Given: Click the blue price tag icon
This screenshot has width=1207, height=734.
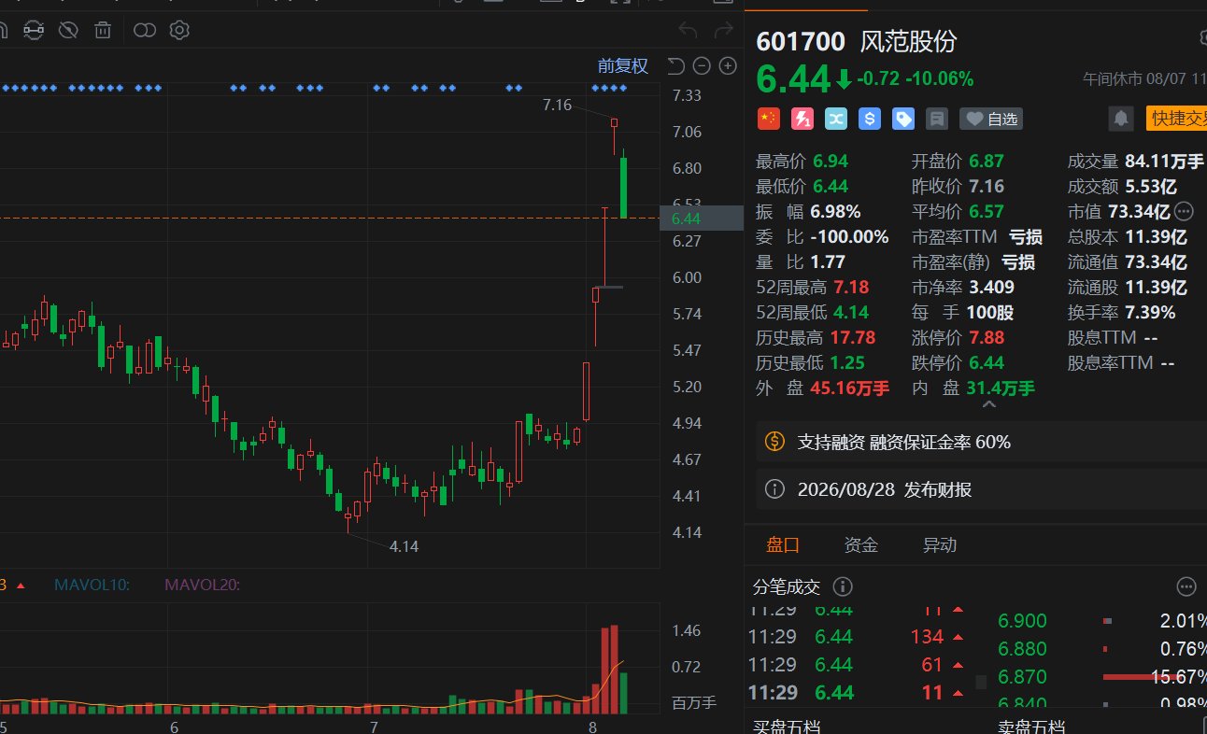Looking at the screenshot, I should pyautogui.click(x=903, y=119).
